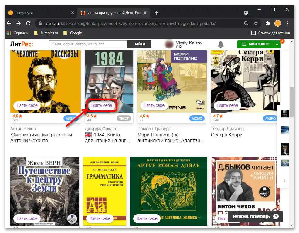Viewport: 299px width, 233px height.
Task: Open the second thumbnail in the side panel
Action: pyautogui.click(x=285, y=130)
